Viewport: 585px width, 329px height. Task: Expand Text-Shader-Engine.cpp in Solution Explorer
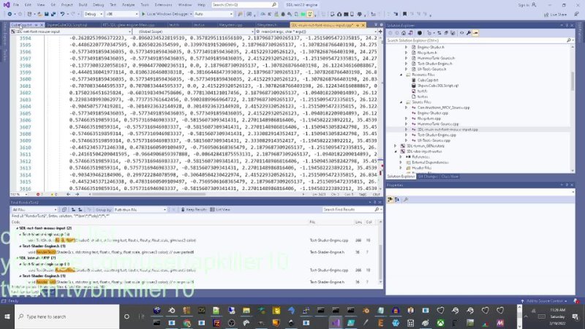407,135
